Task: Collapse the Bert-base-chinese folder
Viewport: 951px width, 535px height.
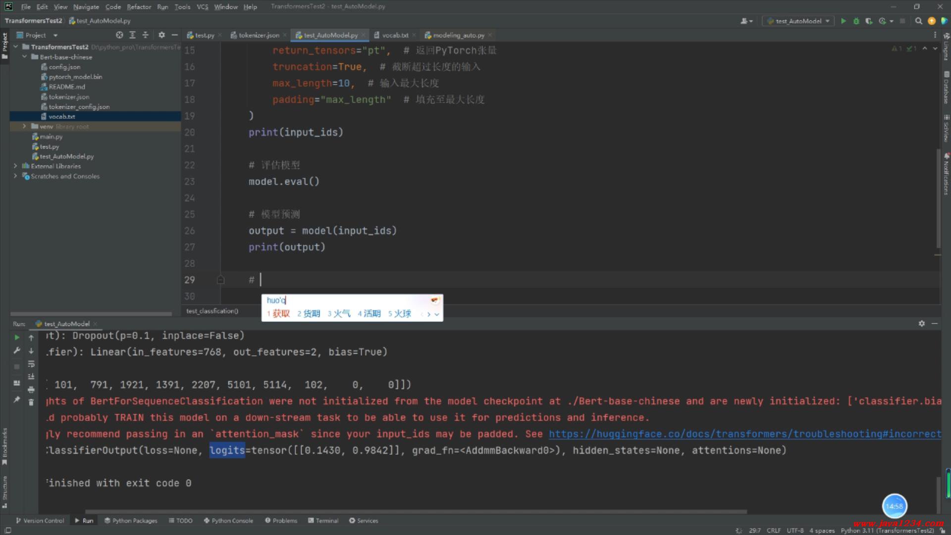Action: (x=24, y=57)
